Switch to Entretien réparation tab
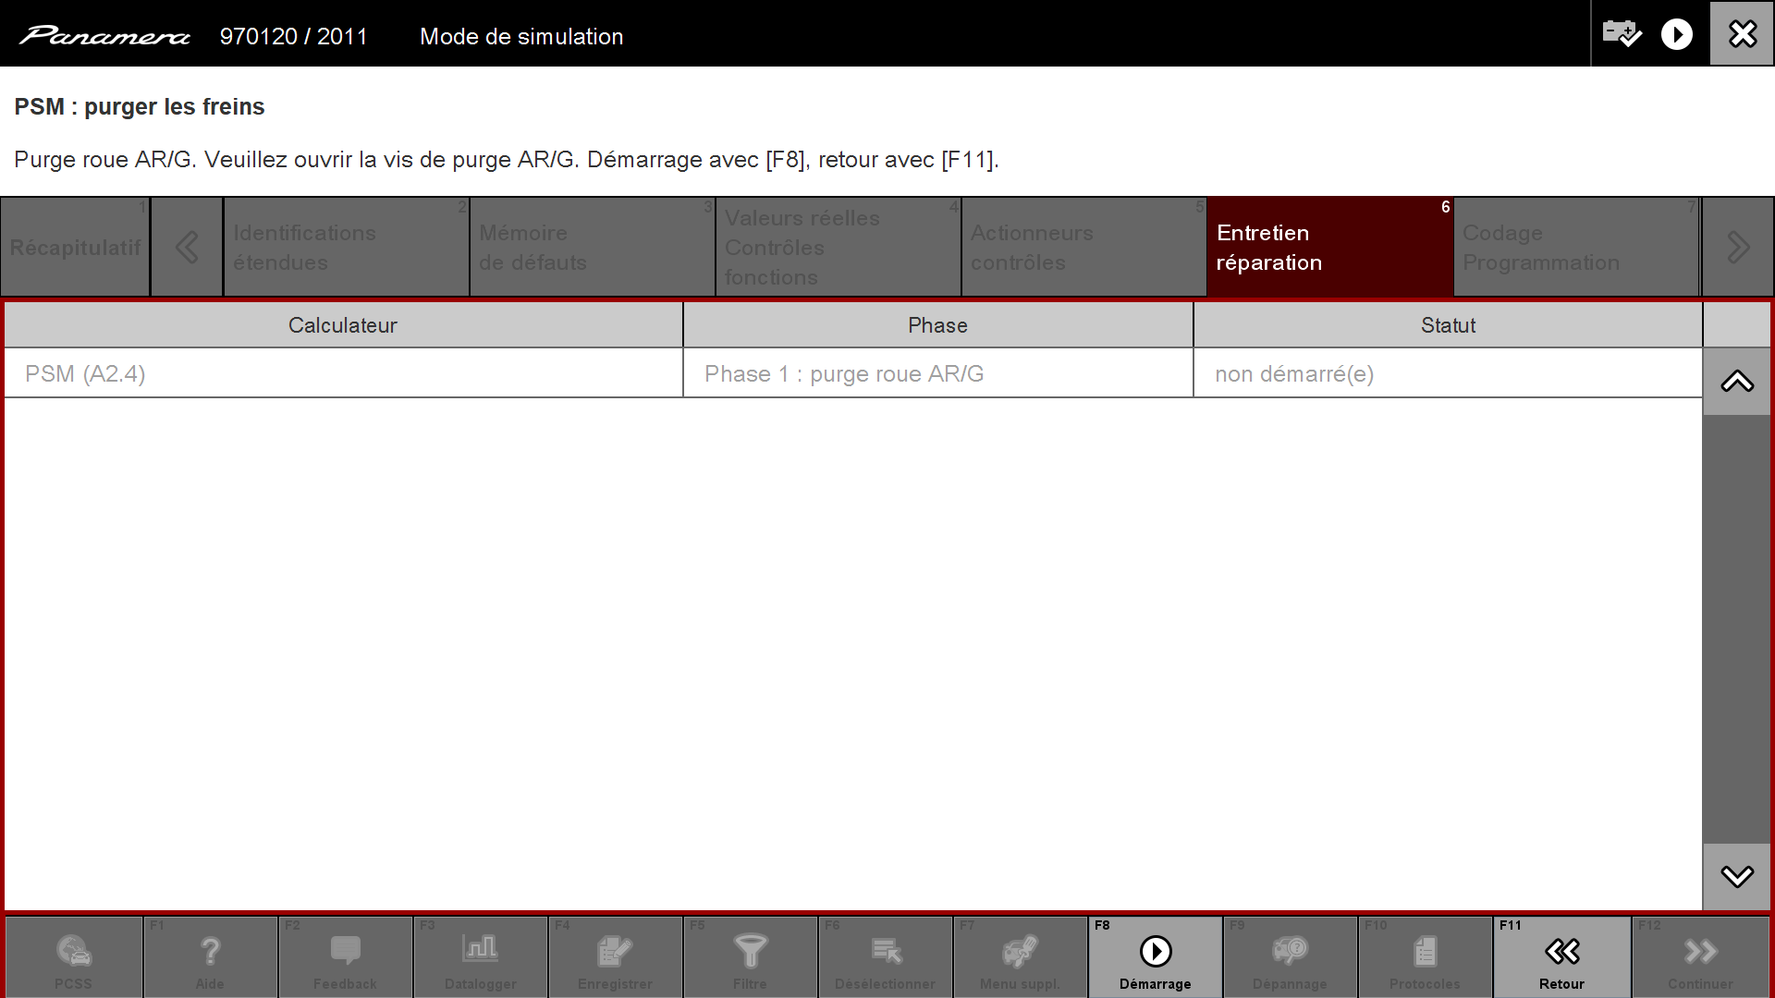 pyautogui.click(x=1329, y=248)
